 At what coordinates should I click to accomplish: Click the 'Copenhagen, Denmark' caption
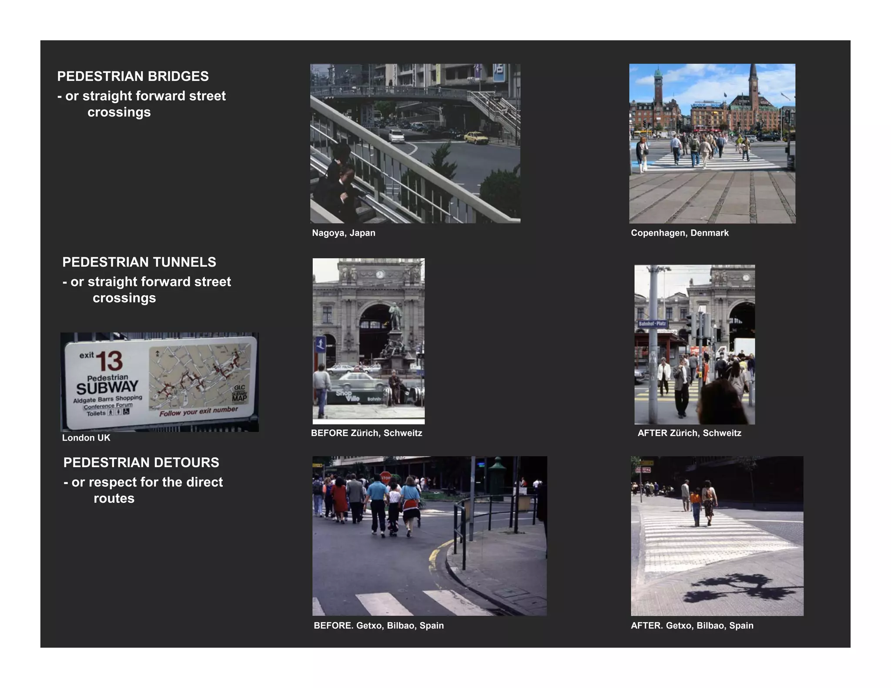(680, 233)
